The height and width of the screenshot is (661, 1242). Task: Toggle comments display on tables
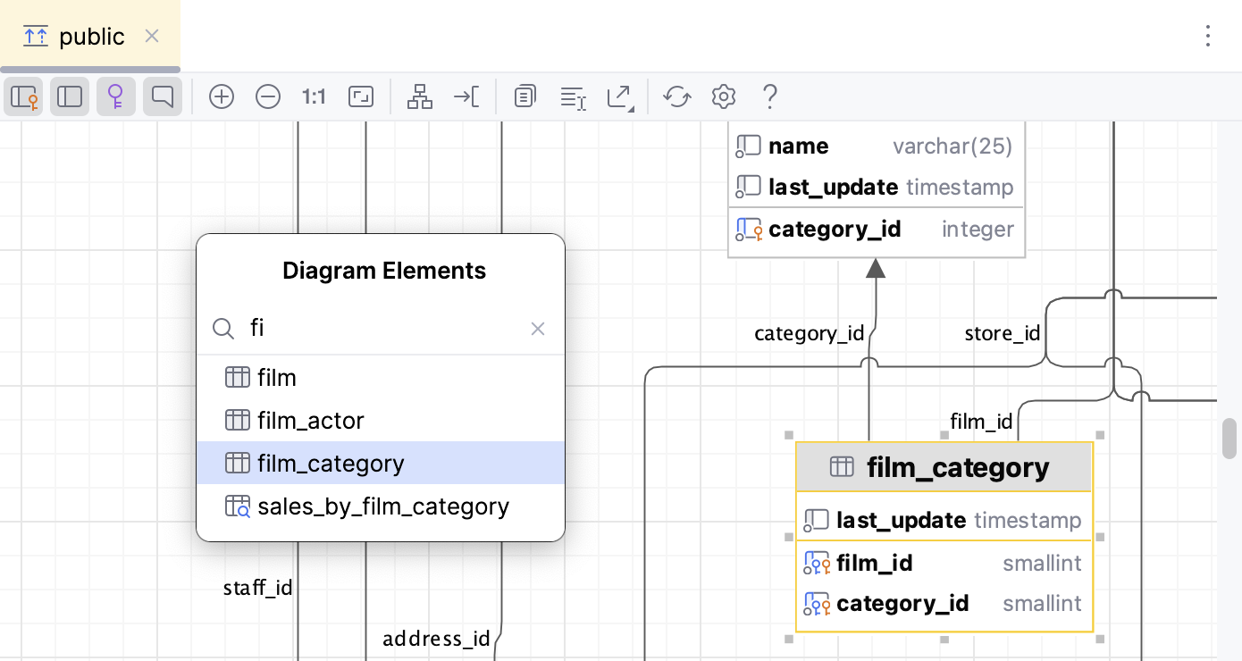click(163, 96)
